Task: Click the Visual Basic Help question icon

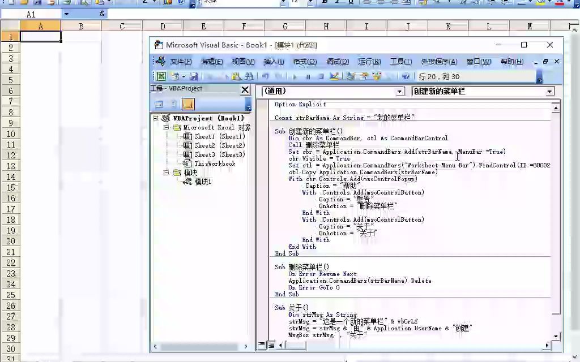Action: tap(406, 76)
